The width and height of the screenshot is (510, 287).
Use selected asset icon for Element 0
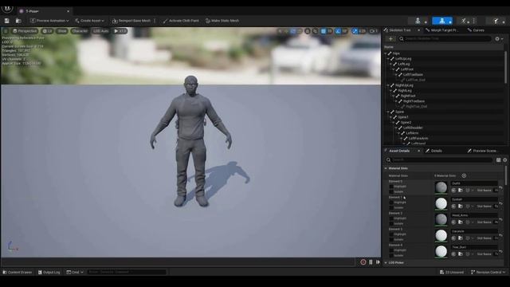click(x=453, y=191)
